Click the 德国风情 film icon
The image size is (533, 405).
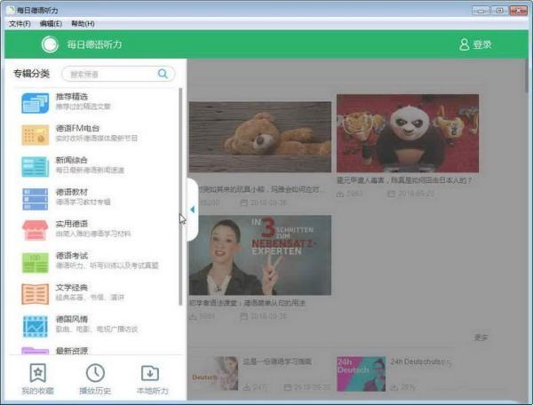[x=35, y=325]
